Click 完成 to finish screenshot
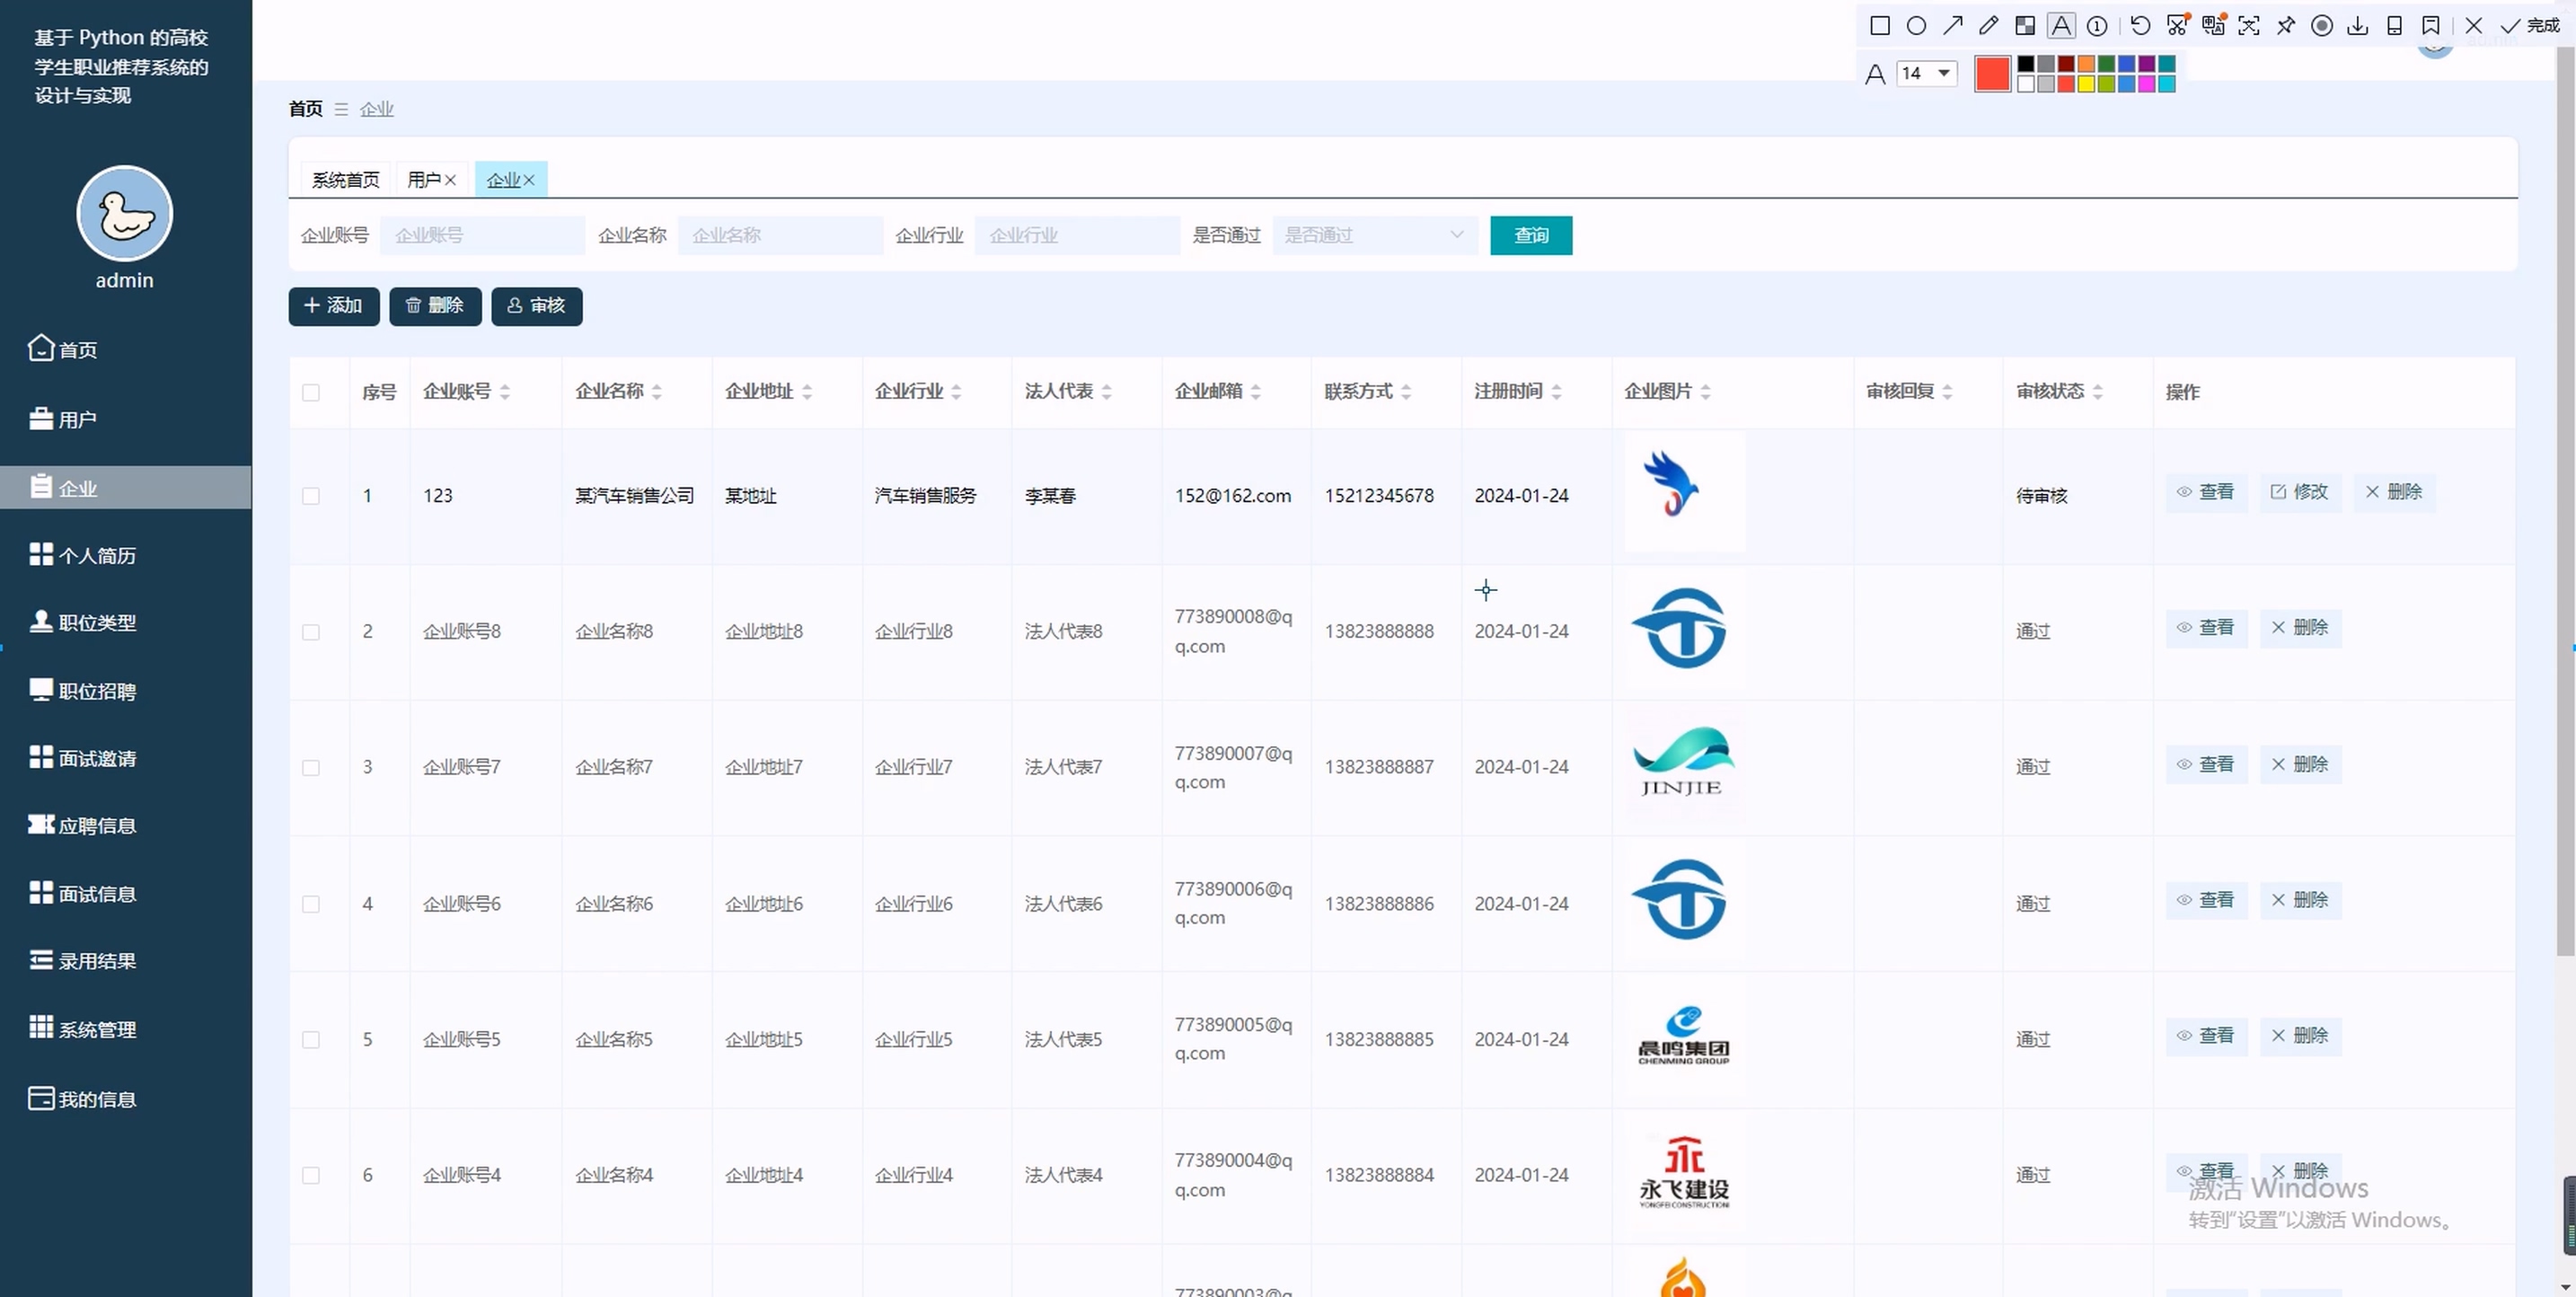The width and height of the screenshot is (2576, 1297). (2530, 26)
